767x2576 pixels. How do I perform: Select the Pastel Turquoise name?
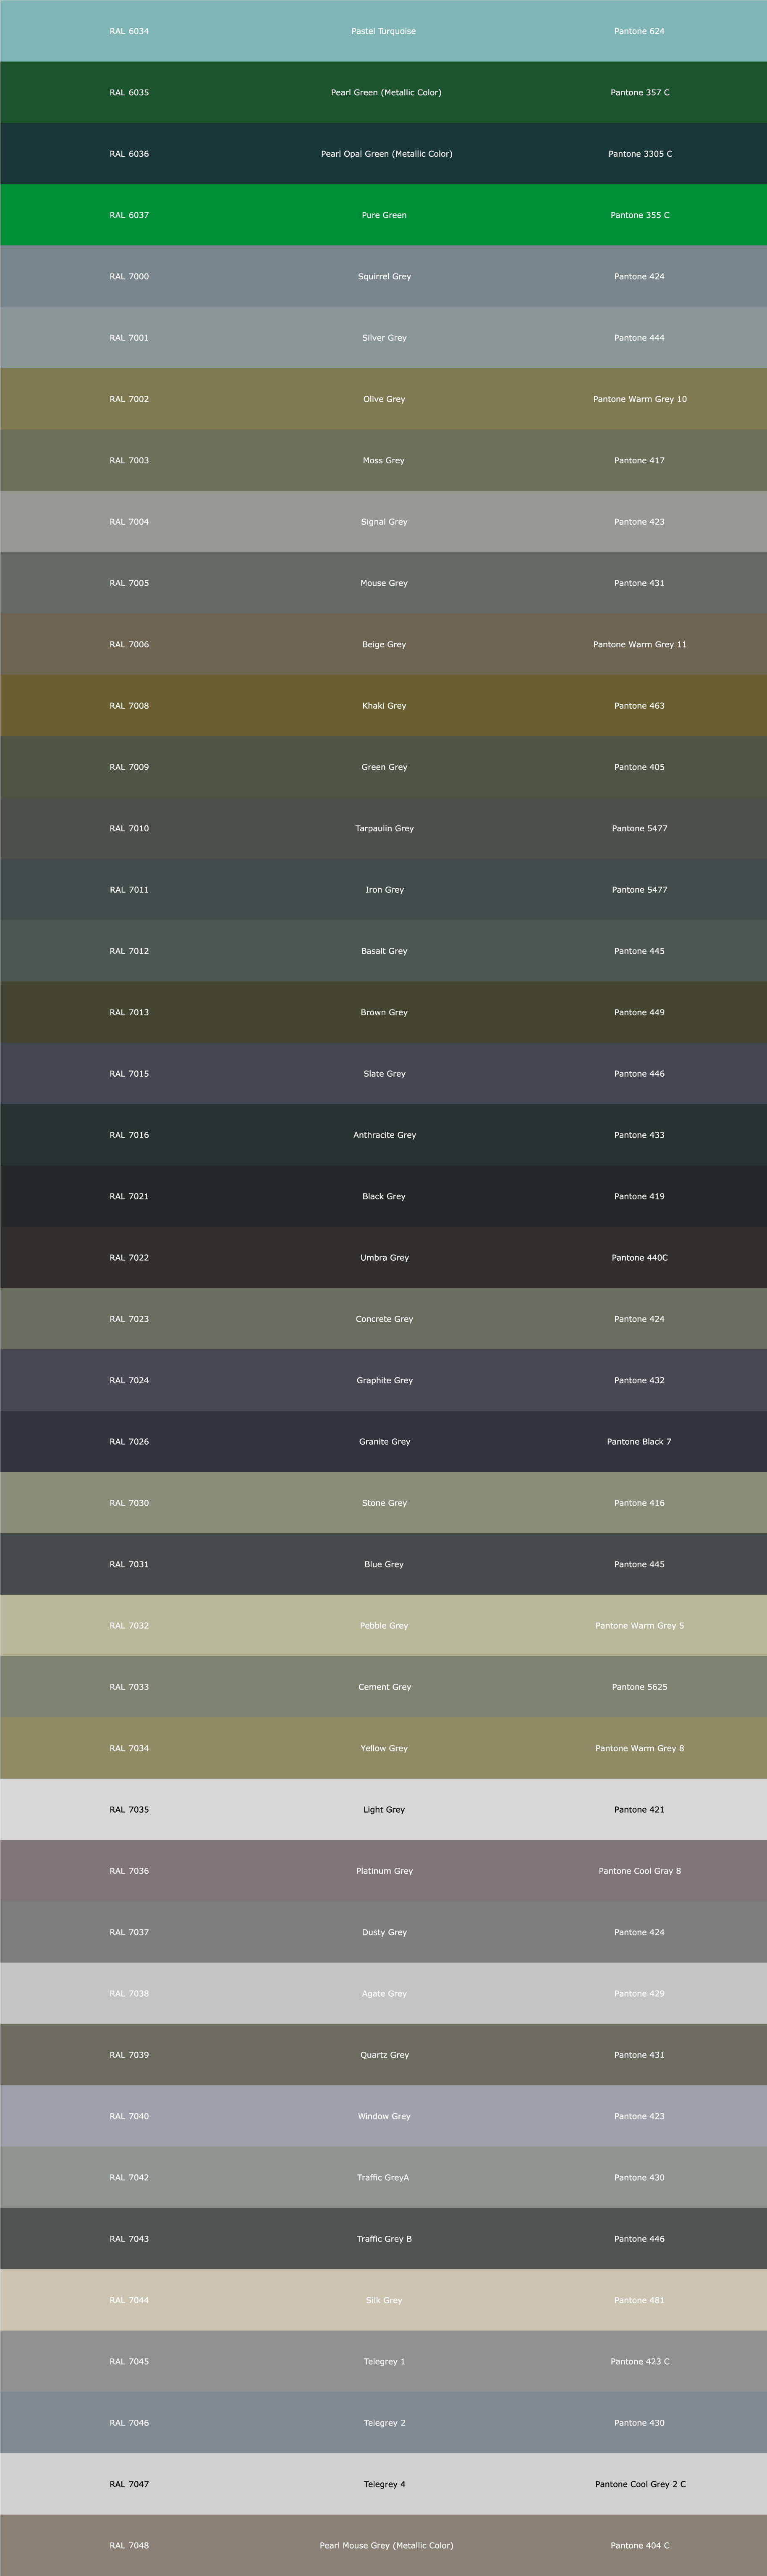tap(384, 31)
